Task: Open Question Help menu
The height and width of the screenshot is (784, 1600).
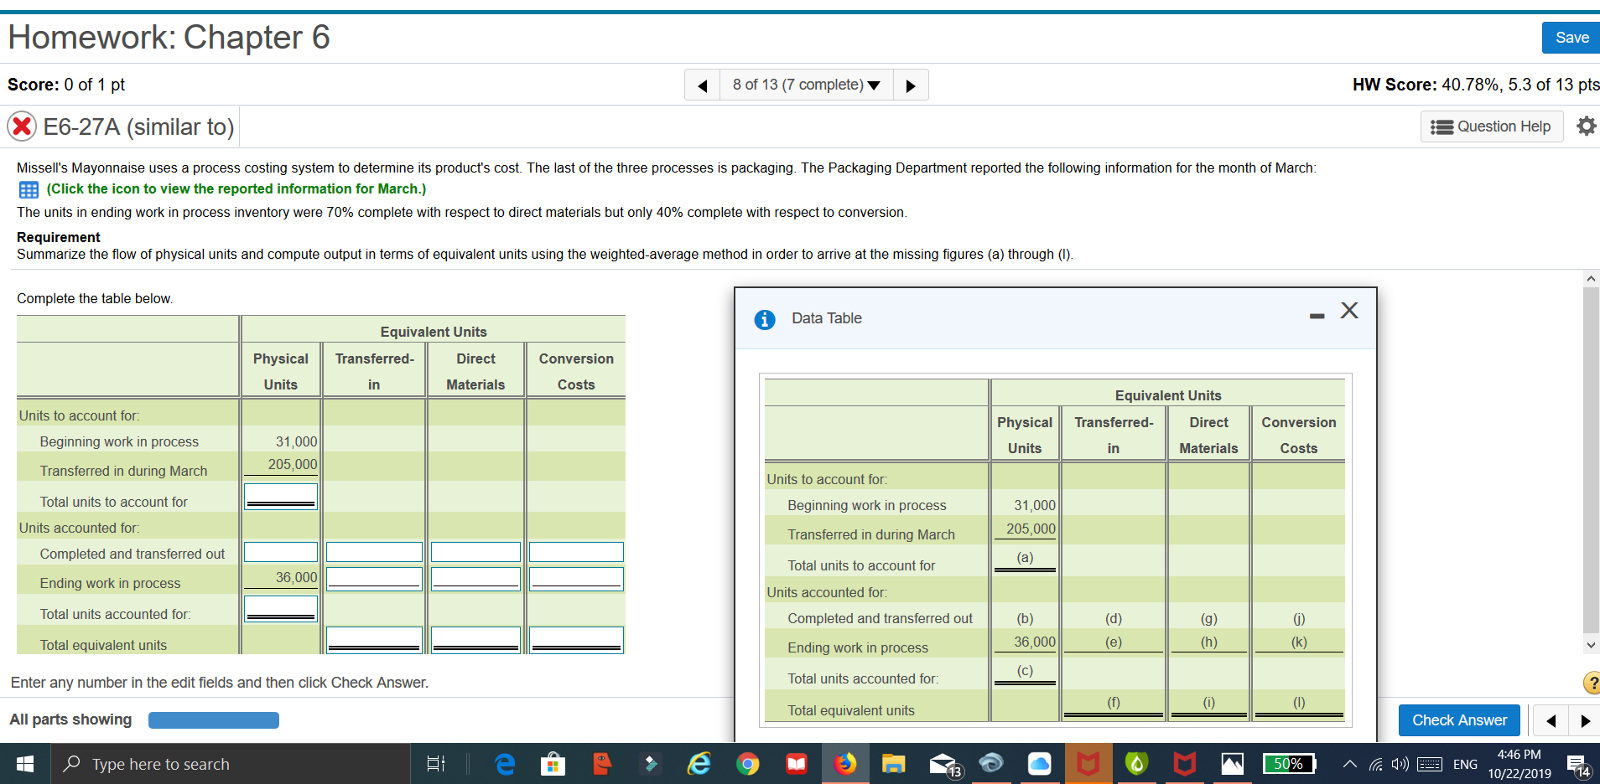Action: click(x=1491, y=126)
